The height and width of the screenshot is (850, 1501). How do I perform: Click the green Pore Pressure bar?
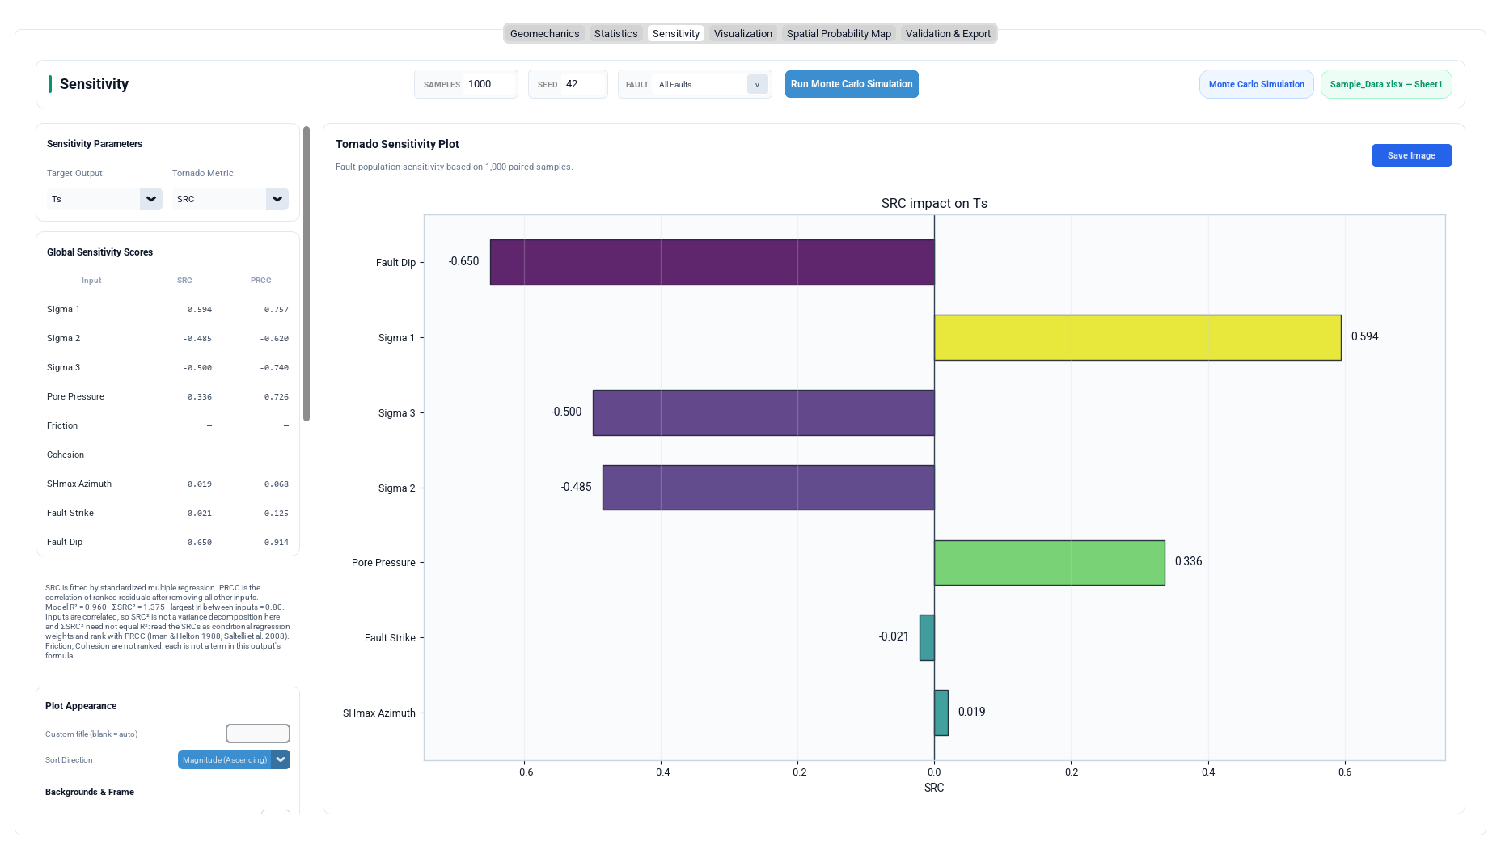tap(1049, 562)
